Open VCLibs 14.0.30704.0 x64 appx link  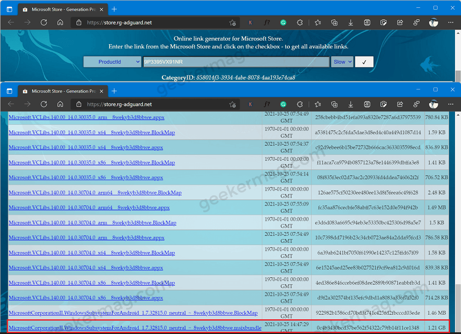pyautogui.click(x=86, y=268)
